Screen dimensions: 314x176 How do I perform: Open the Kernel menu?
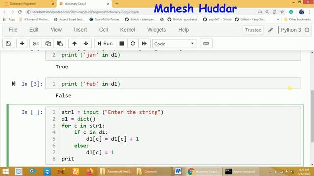click(128, 30)
